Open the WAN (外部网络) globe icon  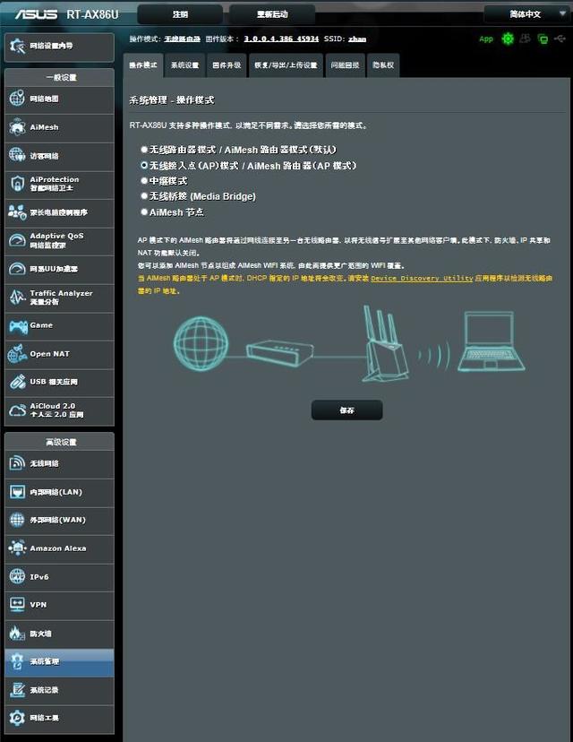coord(17,520)
